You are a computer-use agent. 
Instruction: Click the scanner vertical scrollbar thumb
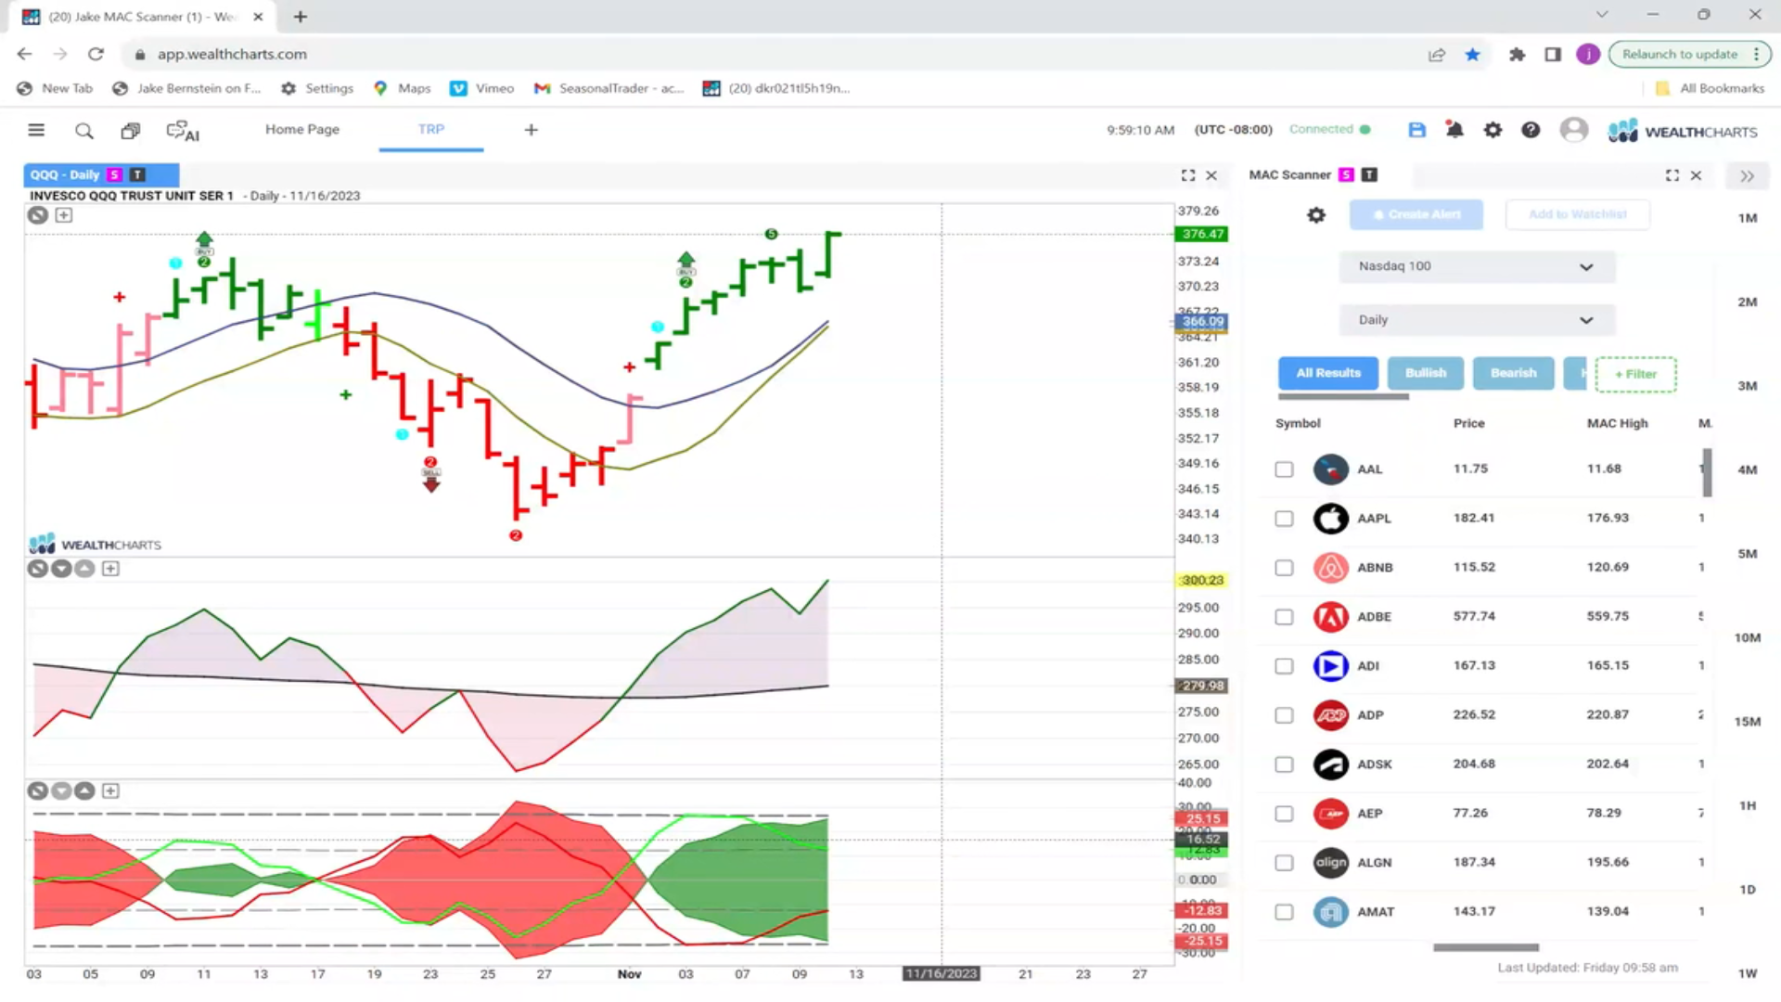coord(1707,472)
